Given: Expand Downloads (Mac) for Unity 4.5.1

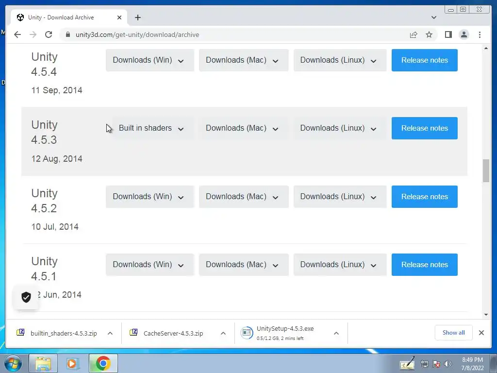Looking at the screenshot, I should [244, 265].
